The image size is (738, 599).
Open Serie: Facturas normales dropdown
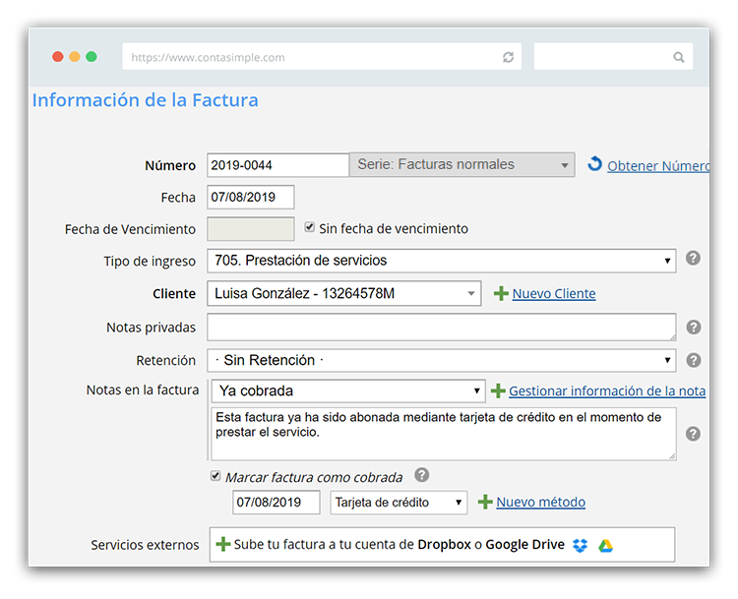461,164
